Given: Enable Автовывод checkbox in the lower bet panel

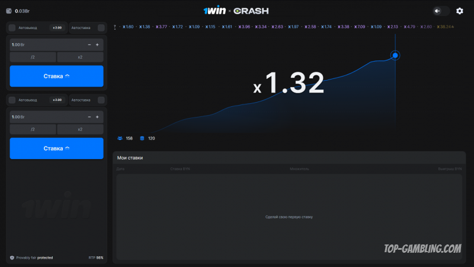Looking at the screenshot, I should pyautogui.click(x=12, y=100).
